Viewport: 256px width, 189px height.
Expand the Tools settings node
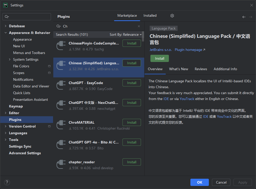tap(6, 140)
